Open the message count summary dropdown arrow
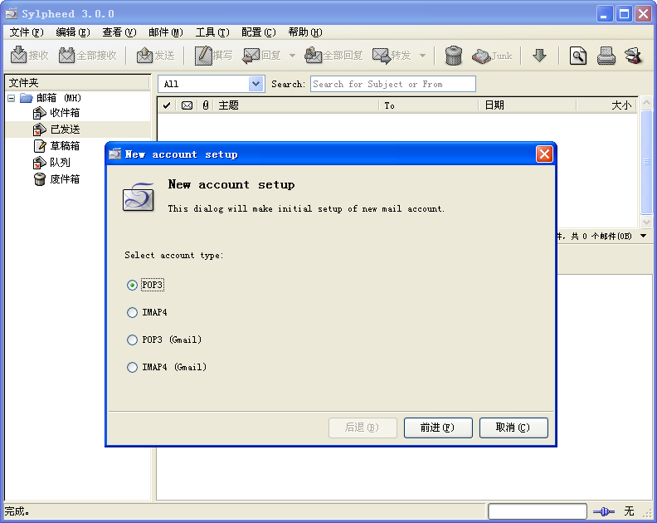The width and height of the screenshot is (657, 523). pos(643,236)
